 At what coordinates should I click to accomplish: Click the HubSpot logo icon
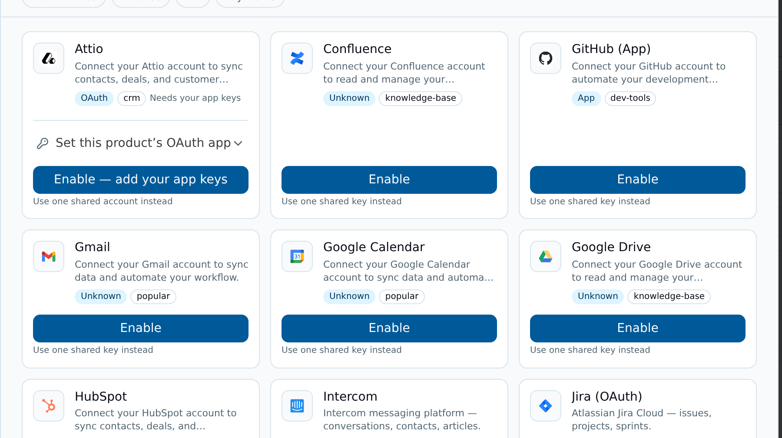pyautogui.click(x=49, y=406)
